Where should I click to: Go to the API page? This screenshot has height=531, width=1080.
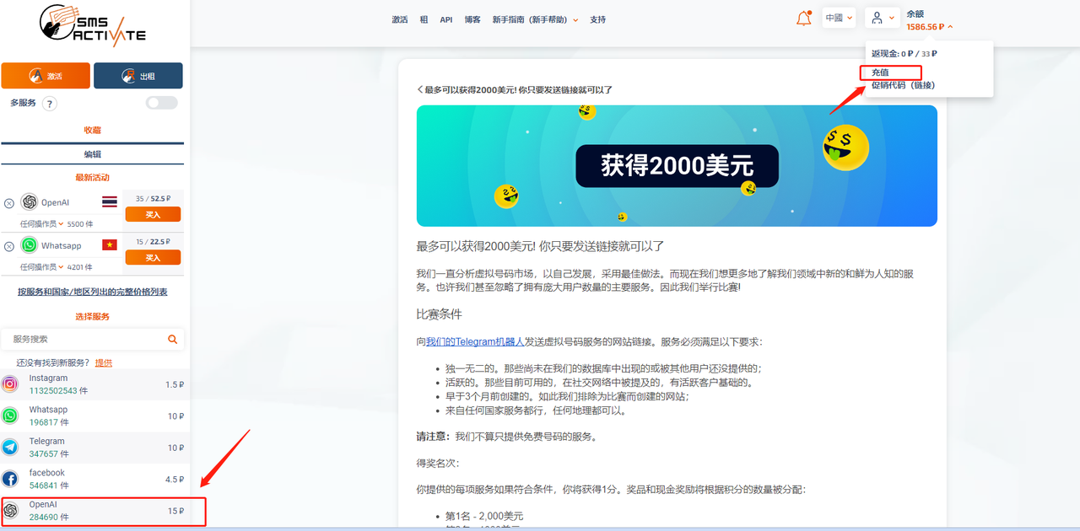click(446, 19)
